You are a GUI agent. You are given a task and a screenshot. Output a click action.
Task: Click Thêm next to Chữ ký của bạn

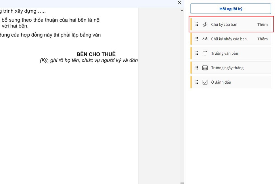point(262,24)
